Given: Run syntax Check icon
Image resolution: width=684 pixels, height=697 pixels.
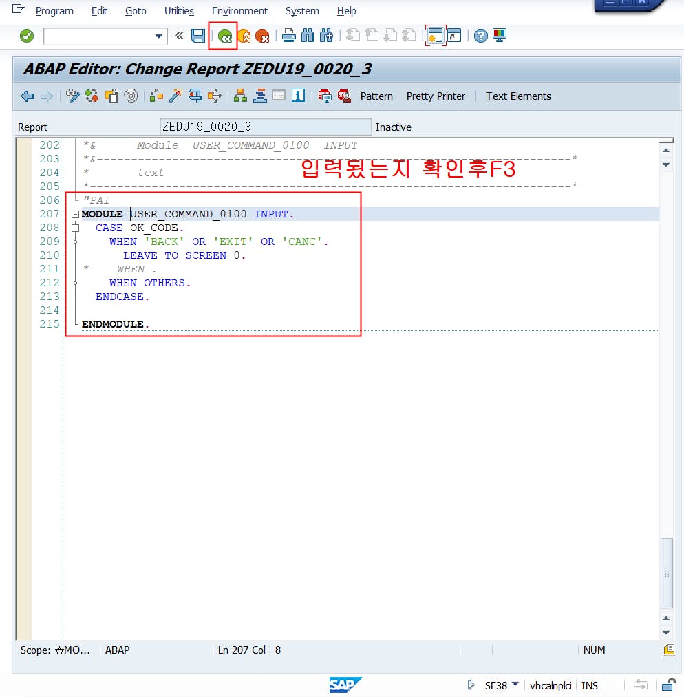Looking at the screenshot, I should (x=156, y=96).
